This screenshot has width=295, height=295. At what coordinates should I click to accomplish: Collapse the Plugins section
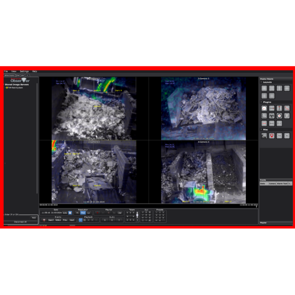click(x=261, y=102)
